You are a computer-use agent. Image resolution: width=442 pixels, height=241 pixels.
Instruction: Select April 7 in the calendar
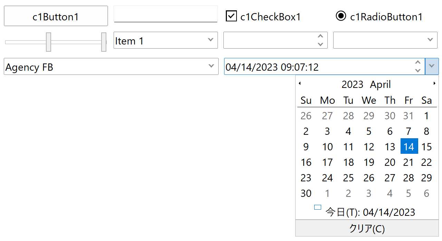click(409, 131)
